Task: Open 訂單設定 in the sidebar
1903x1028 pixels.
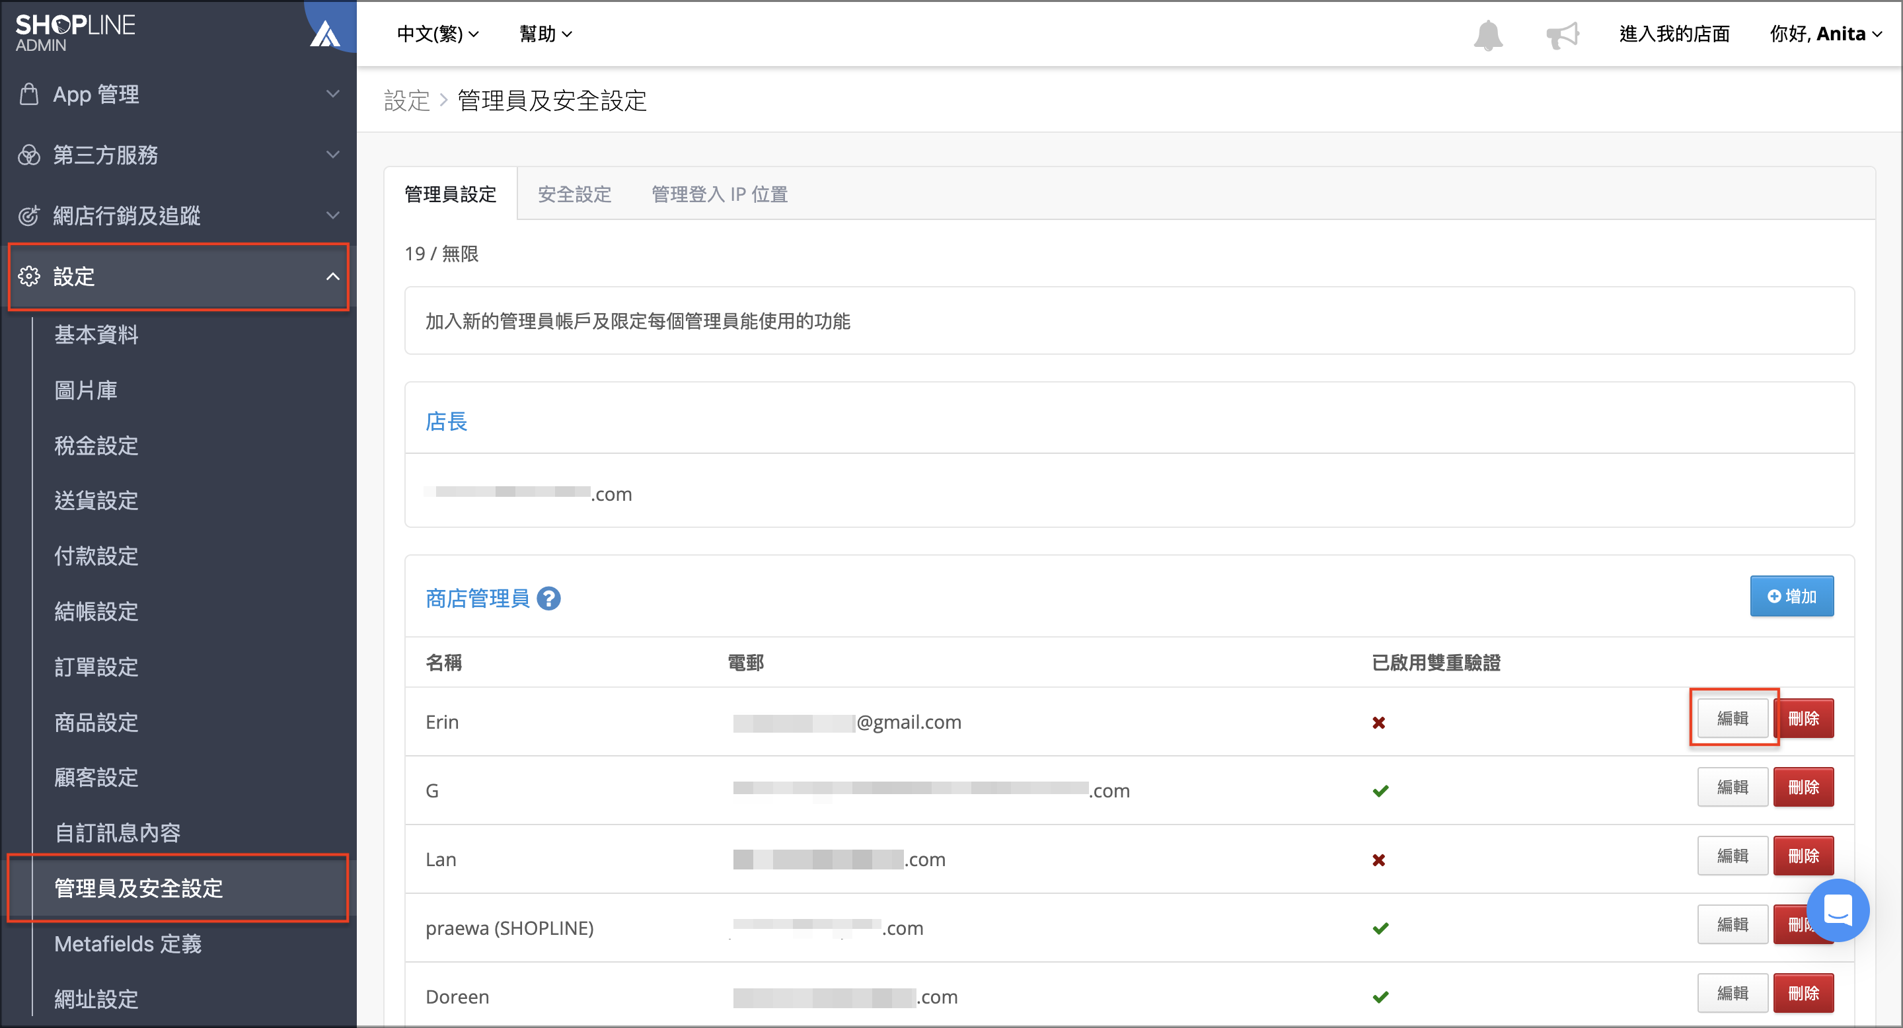Action: click(96, 667)
